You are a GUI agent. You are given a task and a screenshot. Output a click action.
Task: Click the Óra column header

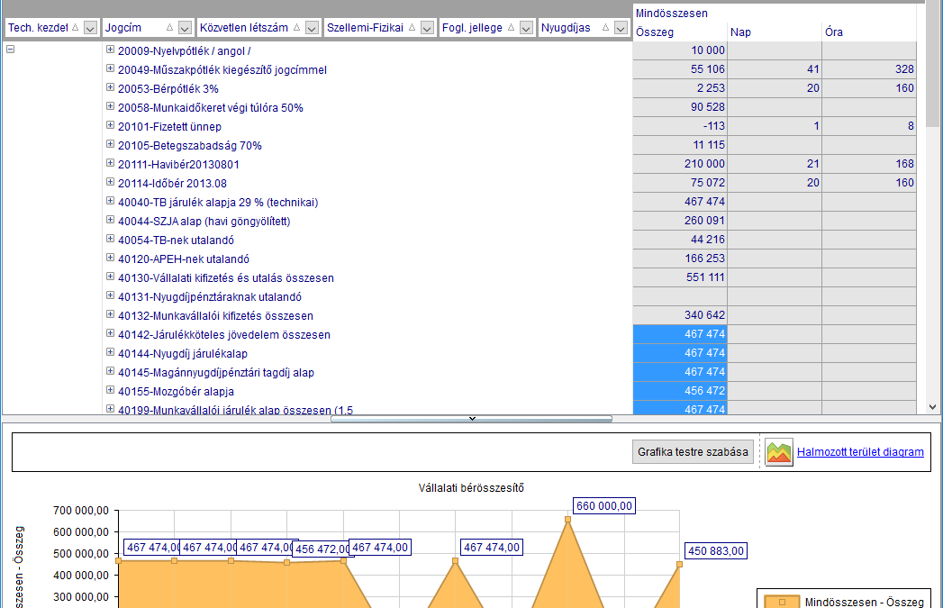click(x=869, y=32)
